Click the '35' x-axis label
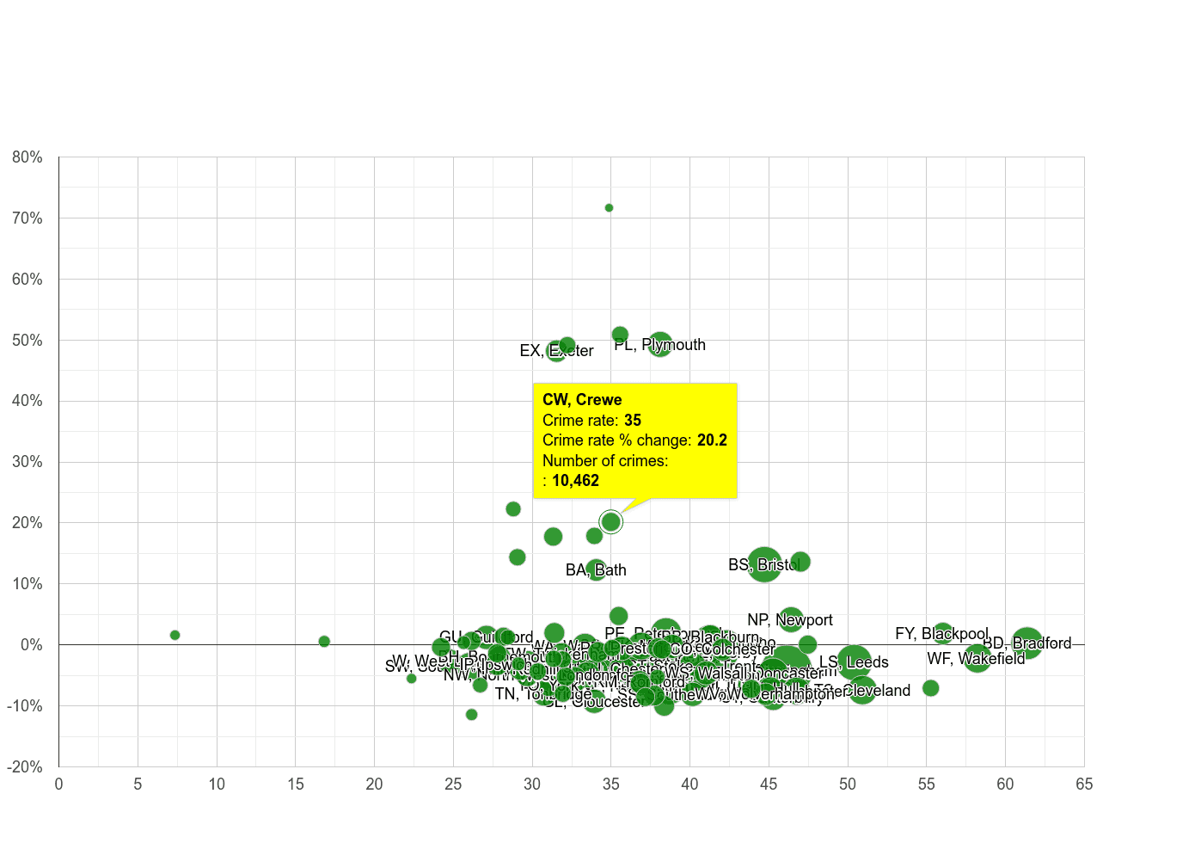1195x843 pixels. coord(610,785)
